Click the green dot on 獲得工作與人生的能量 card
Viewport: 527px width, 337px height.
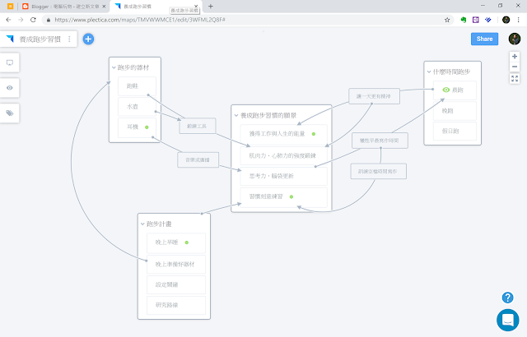314,134
